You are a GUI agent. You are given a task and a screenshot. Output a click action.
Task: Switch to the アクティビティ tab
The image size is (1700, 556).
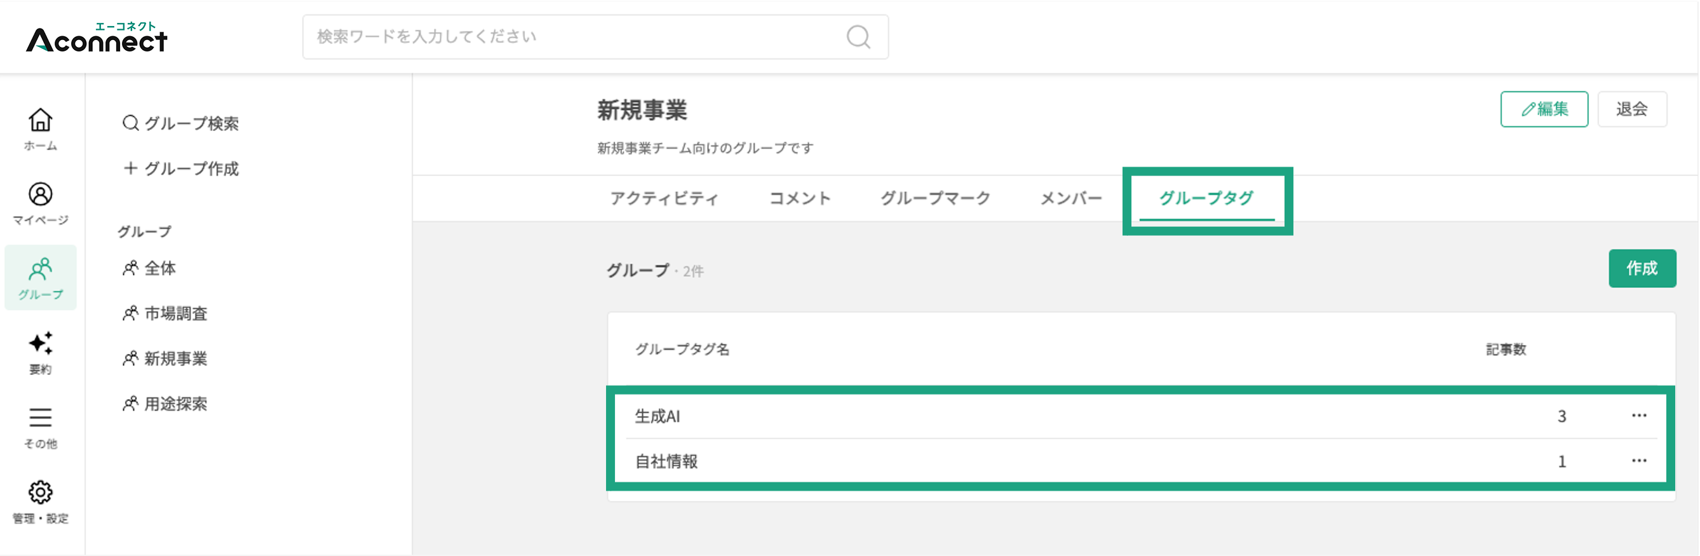click(x=664, y=198)
